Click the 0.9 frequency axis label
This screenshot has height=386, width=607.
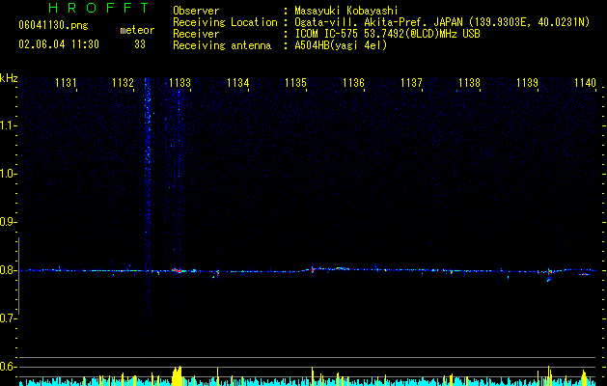point(8,222)
